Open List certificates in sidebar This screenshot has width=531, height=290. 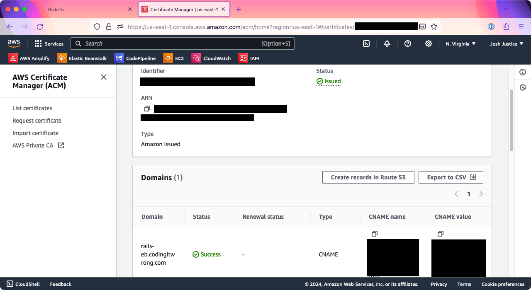pyautogui.click(x=32, y=108)
